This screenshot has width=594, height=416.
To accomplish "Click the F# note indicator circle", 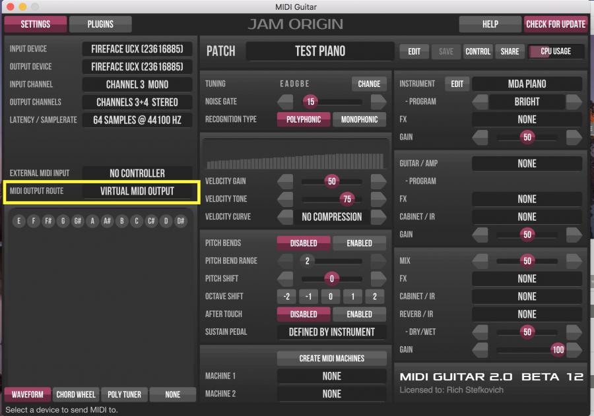I will pos(48,221).
